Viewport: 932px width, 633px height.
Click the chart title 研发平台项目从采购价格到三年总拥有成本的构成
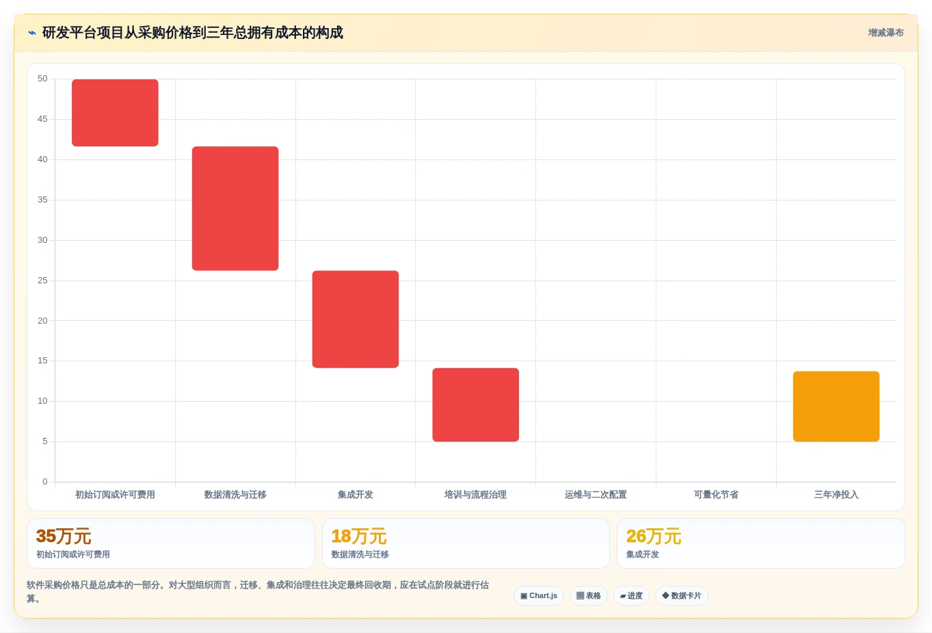click(193, 33)
